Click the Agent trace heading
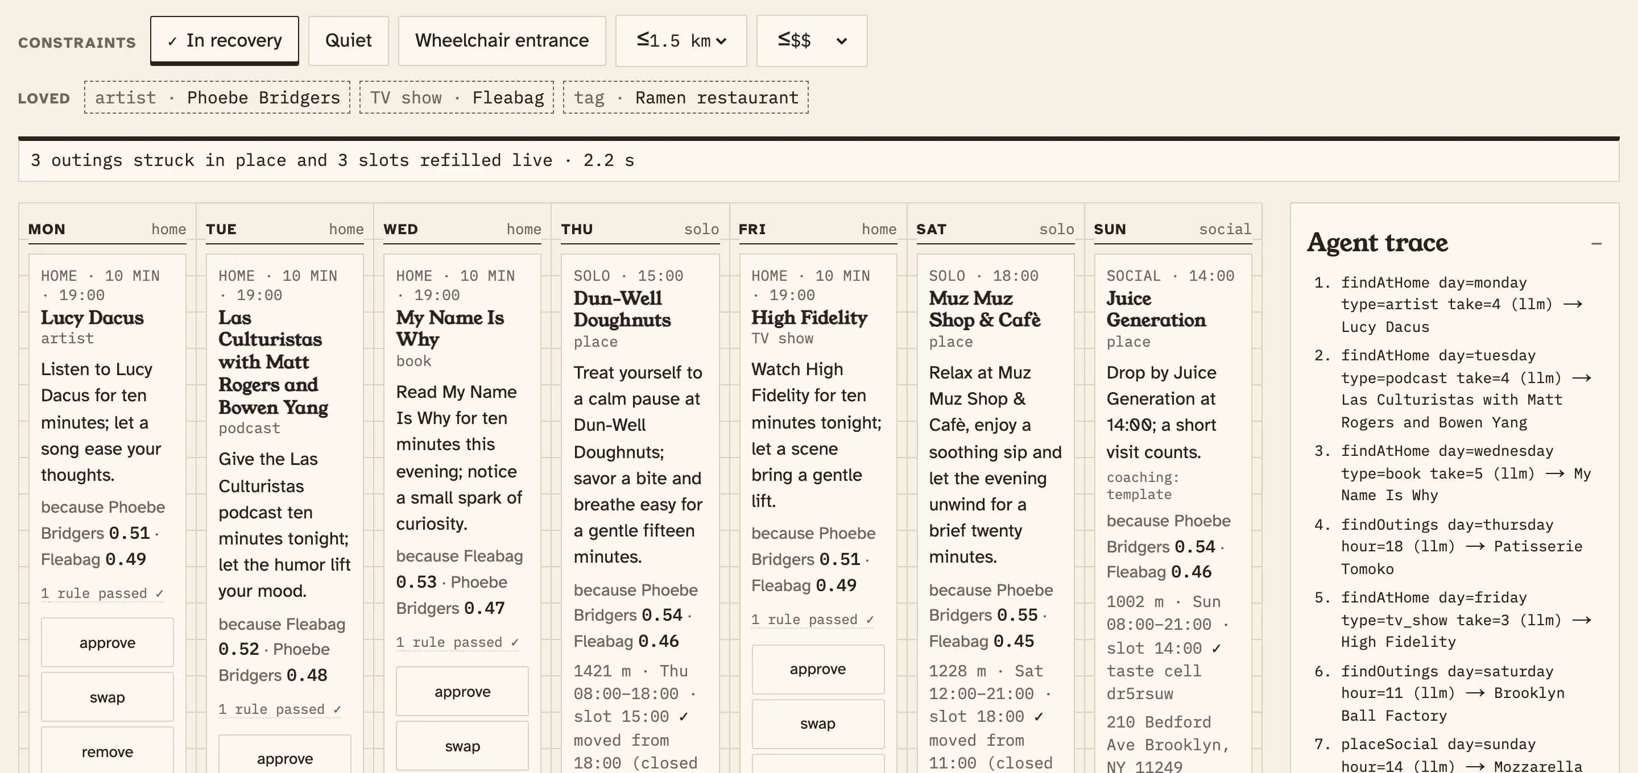 1378,242
